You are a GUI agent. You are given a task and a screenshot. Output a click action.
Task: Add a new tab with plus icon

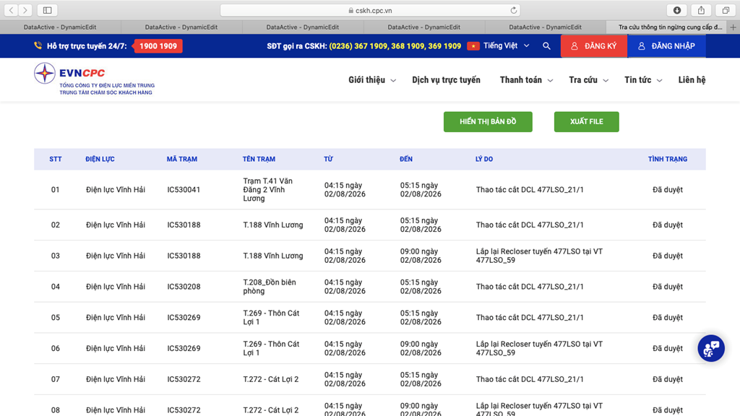pos(733,27)
